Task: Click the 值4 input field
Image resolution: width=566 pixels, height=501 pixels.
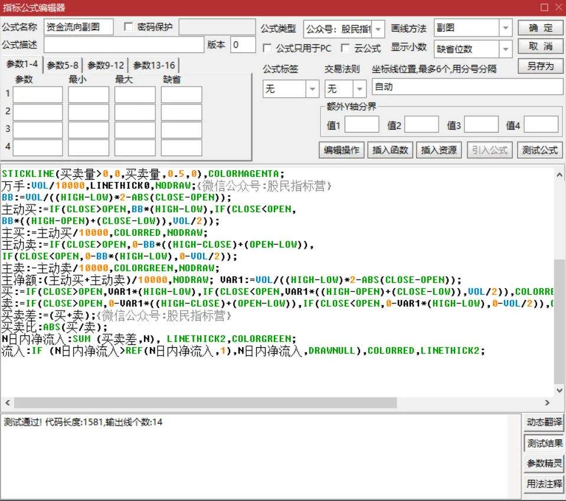Action: pos(541,125)
